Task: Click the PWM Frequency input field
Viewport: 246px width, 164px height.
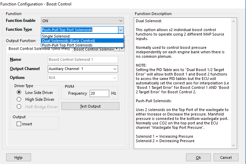Action: (x=99, y=93)
